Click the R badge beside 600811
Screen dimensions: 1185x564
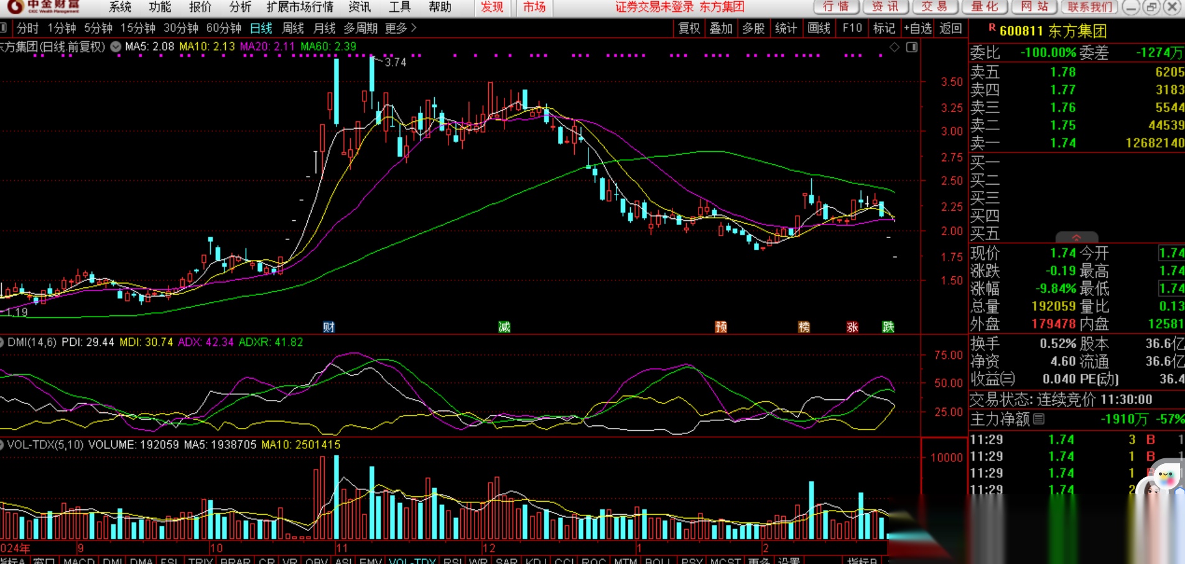(992, 28)
